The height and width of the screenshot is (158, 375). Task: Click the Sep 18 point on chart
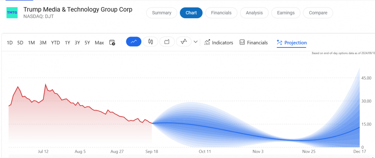click(152, 123)
